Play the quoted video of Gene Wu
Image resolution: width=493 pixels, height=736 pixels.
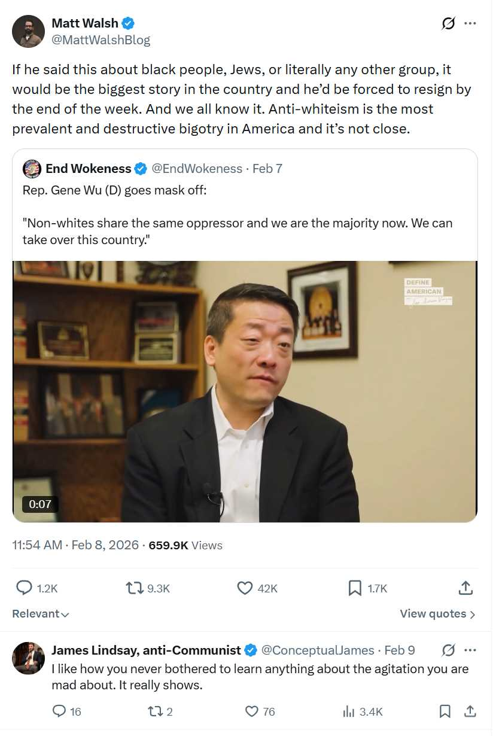pyautogui.click(x=245, y=391)
